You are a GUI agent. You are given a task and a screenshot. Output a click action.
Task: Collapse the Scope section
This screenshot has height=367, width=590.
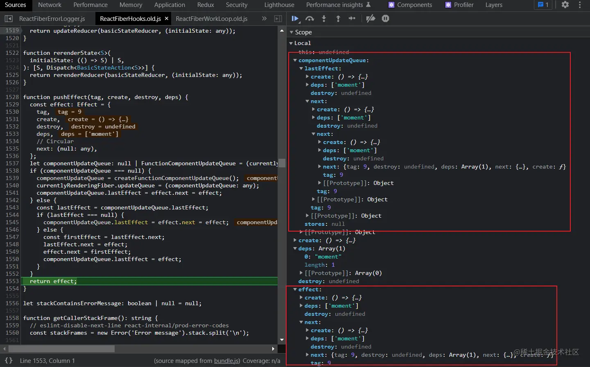(292, 32)
